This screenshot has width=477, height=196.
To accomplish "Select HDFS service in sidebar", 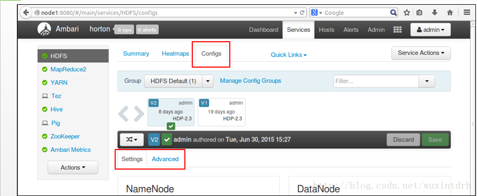I will (73, 56).
